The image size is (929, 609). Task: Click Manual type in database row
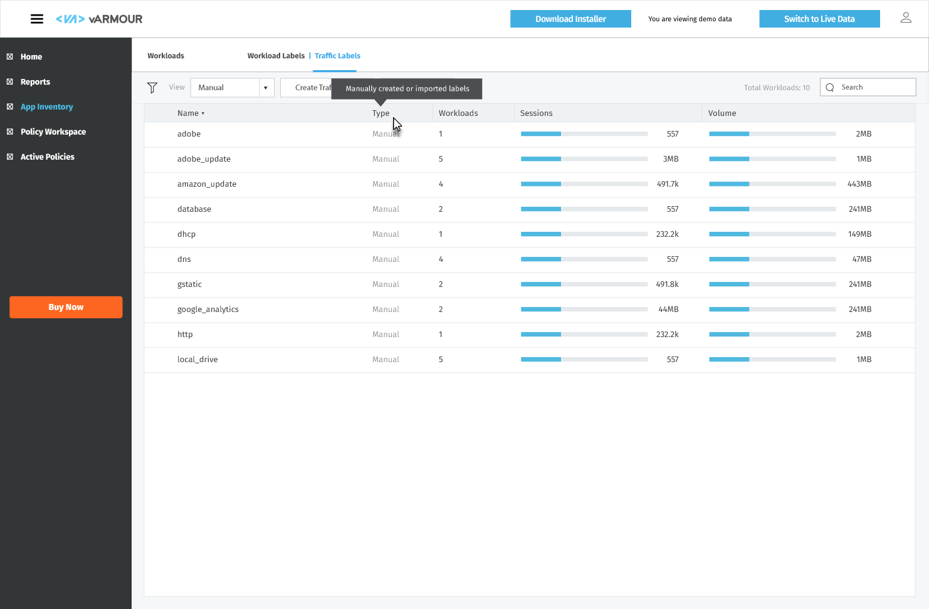pos(386,209)
